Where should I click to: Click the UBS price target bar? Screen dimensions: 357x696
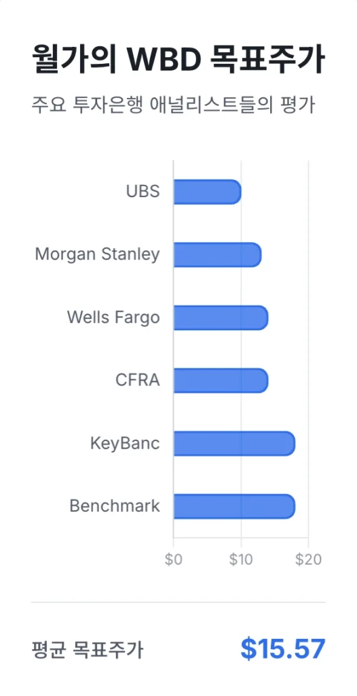click(x=207, y=192)
